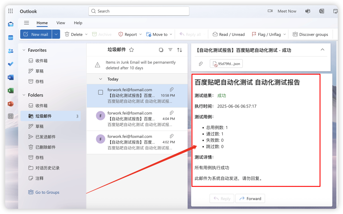Screen dimensions: 343x214
Task: Click the filter icon above the email list
Action: coord(170,50)
